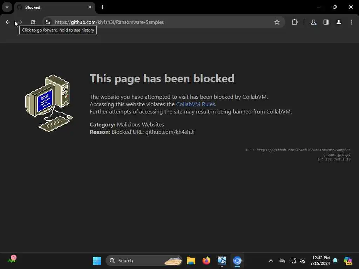Bookmark this page with the star icon
This screenshot has height=269, width=359.
pos(277,22)
